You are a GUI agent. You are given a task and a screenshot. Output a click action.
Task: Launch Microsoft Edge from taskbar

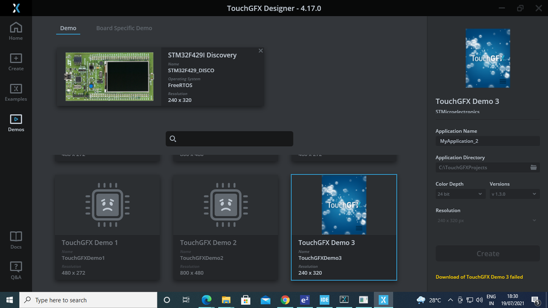206,300
